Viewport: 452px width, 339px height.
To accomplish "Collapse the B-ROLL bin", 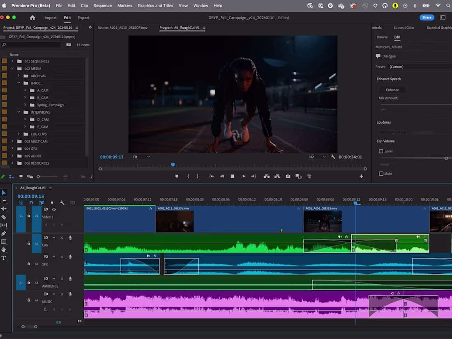I will [x=18, y=83].
